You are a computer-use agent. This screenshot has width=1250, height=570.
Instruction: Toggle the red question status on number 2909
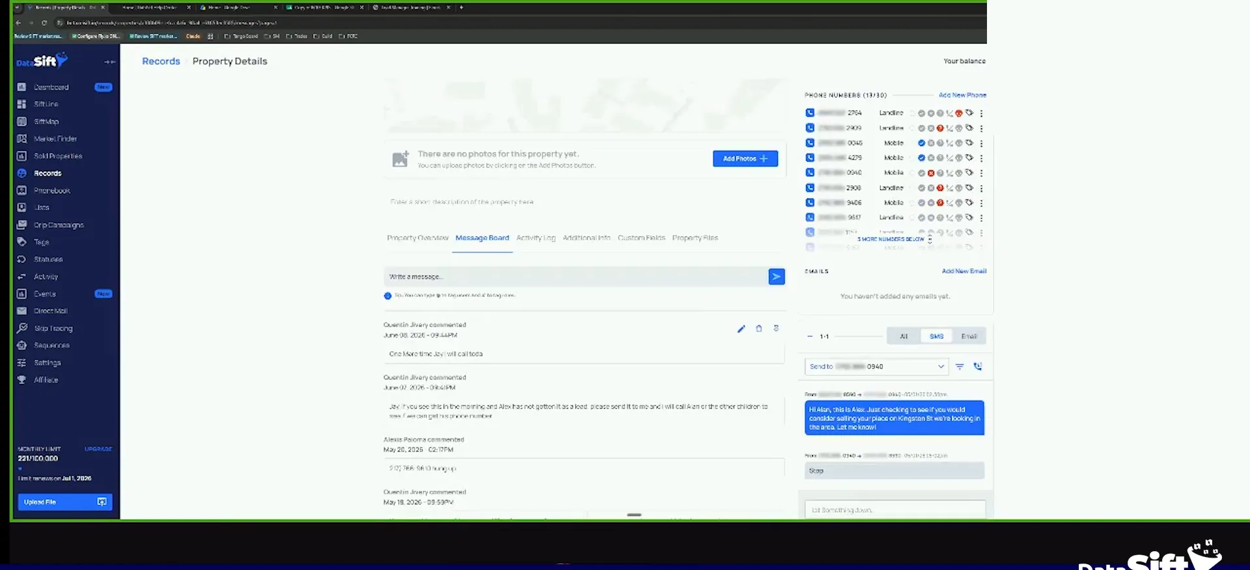click(x=940, y=128)
